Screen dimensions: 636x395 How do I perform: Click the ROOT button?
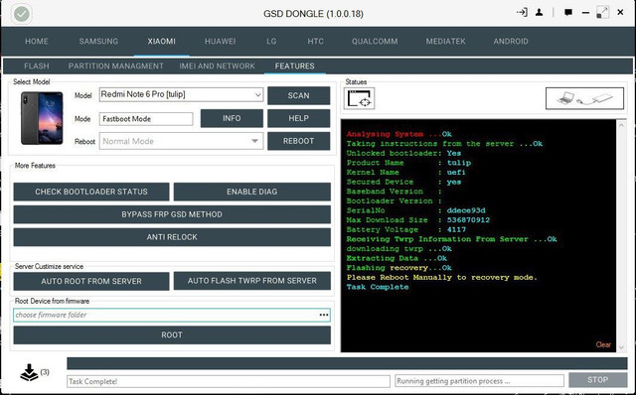[172, 335]
